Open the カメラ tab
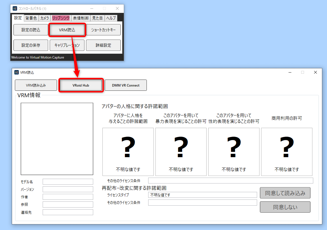The height and width of the screenshot is (230, 327). click(44, 18)
